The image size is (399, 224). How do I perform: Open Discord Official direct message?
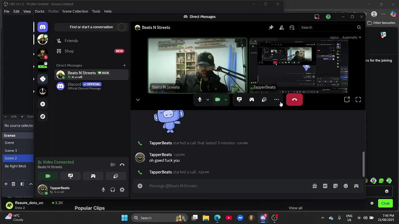tap(91, 86)
